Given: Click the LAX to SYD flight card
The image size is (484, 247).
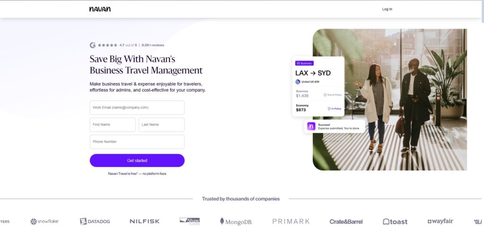Looking at the screenshot, I should pyautogui.click(x=318, y=87).
